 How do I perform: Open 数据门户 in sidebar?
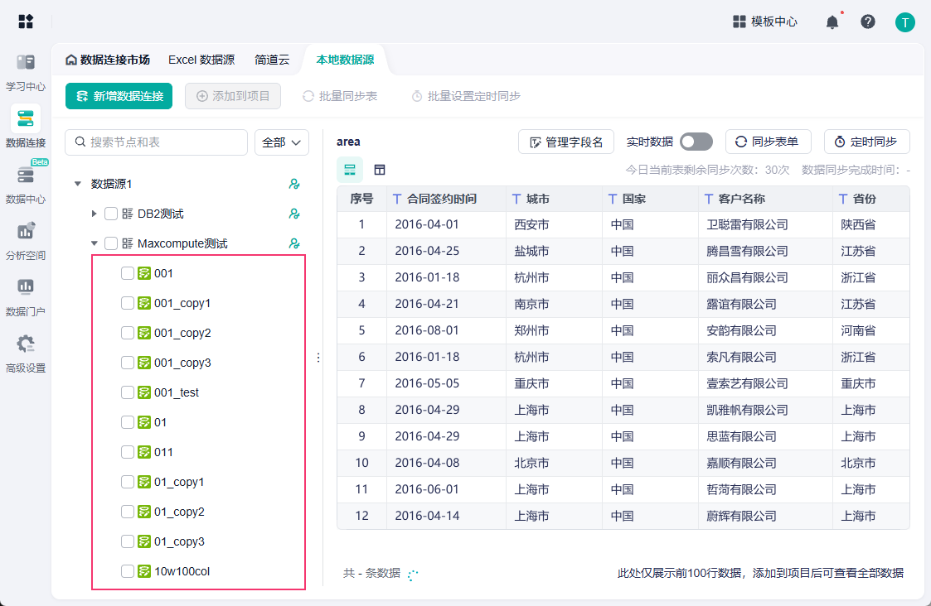coord(26,298)
